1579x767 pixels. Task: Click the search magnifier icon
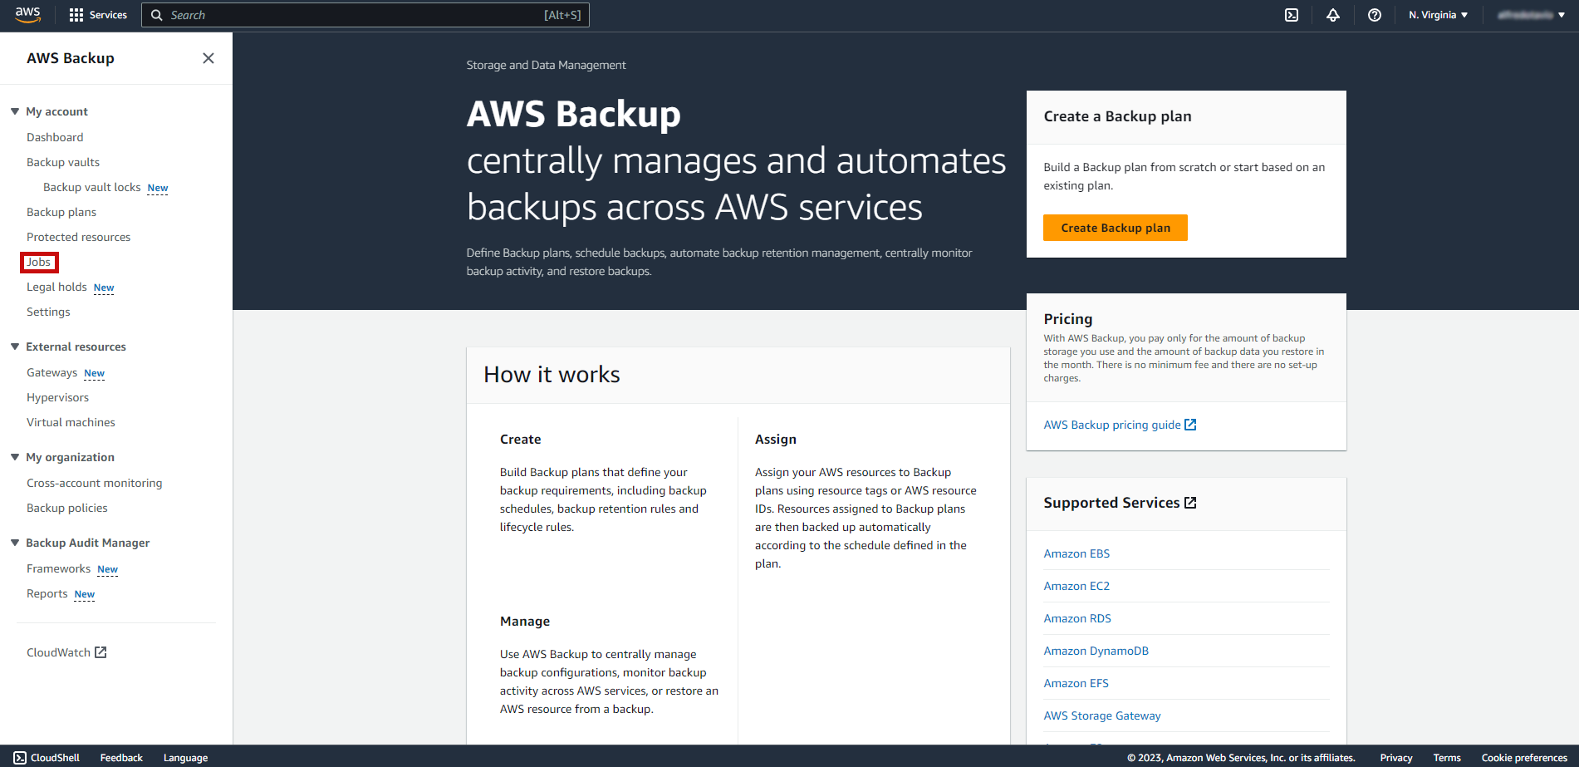pyautogui.click(x=156, y=15)
